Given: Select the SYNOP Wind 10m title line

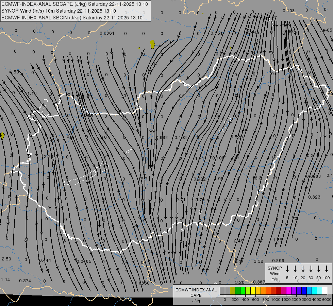Looking at the screenshot, I should tap(59, 11).
